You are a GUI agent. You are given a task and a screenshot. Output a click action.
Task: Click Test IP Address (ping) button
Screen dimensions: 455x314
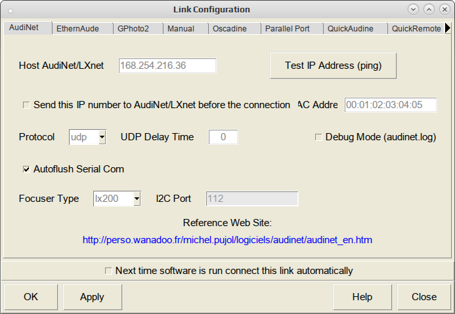click(333, 66)
